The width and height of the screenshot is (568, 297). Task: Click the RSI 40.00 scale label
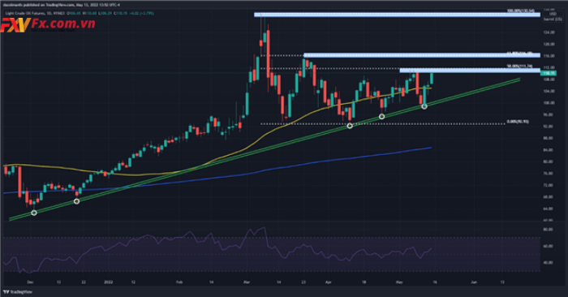548,263
